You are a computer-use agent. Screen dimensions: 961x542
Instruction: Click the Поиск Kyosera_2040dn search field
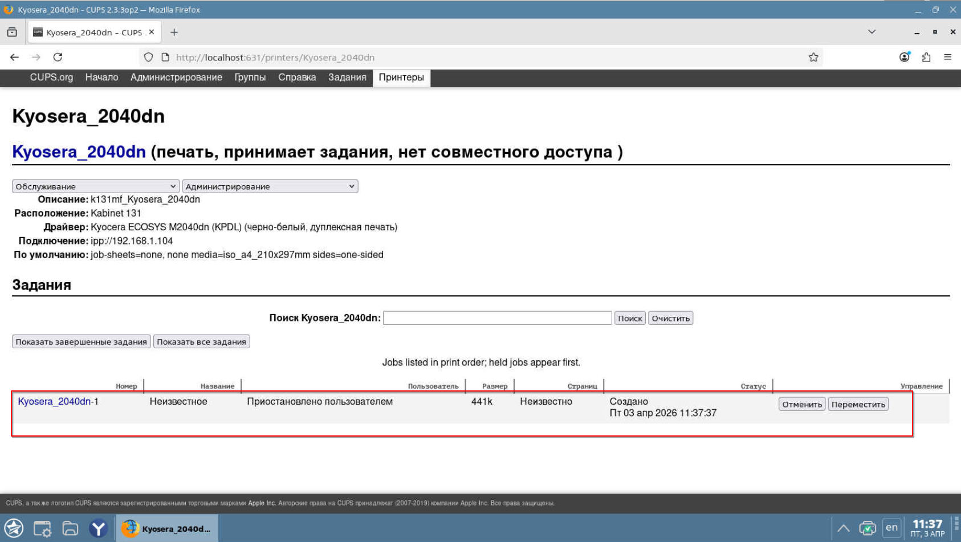(497, 318)
